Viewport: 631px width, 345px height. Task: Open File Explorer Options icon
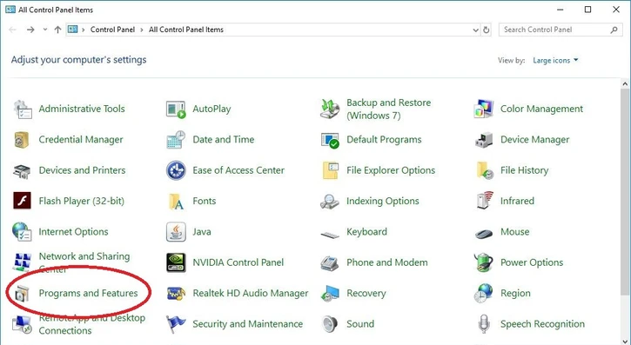click(330, 170)
